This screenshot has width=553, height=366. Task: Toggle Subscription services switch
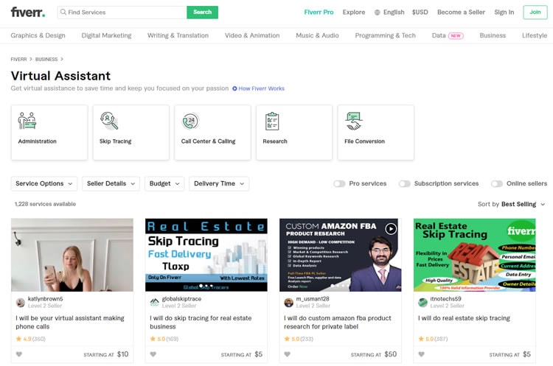point(405,183)
